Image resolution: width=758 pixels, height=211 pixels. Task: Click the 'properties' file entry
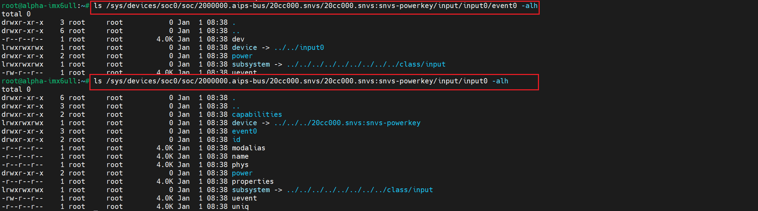click(x=253, y=181)
